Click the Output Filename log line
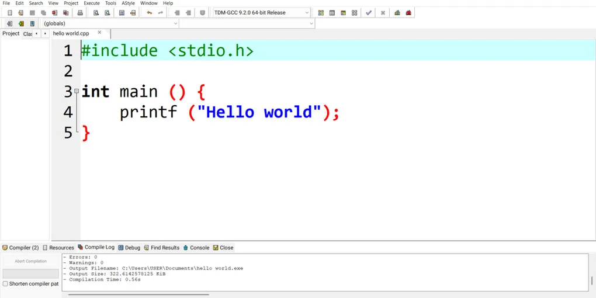The image size is (596, 298). point(153,268)
